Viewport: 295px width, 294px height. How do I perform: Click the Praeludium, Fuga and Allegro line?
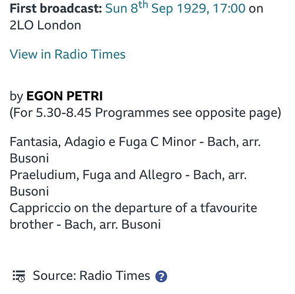tap(128, 175)
